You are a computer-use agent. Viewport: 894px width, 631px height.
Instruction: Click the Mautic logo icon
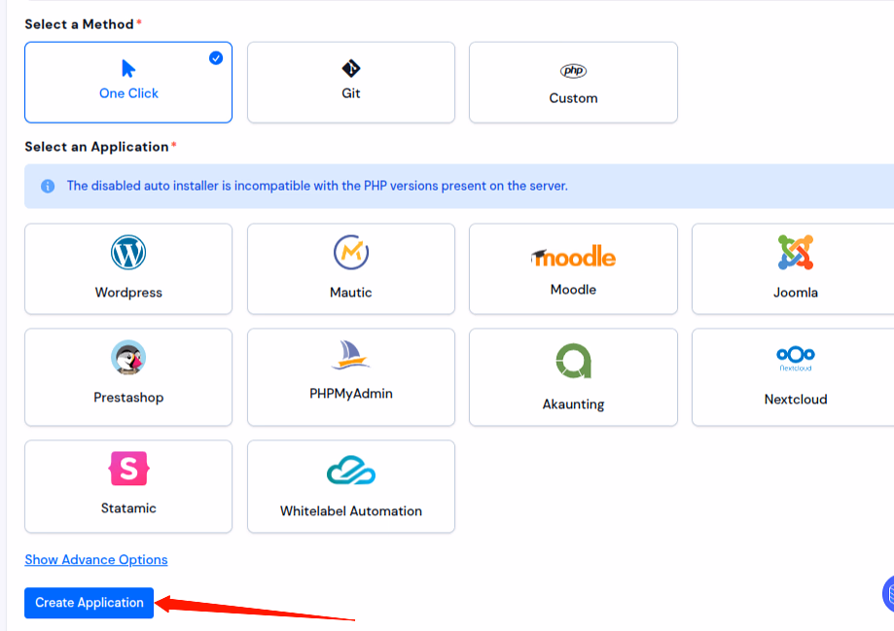[351, 252]
